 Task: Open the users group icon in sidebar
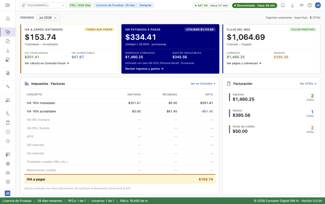click(x=8, y=173)
